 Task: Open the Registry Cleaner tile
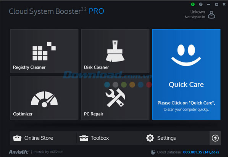44,51
